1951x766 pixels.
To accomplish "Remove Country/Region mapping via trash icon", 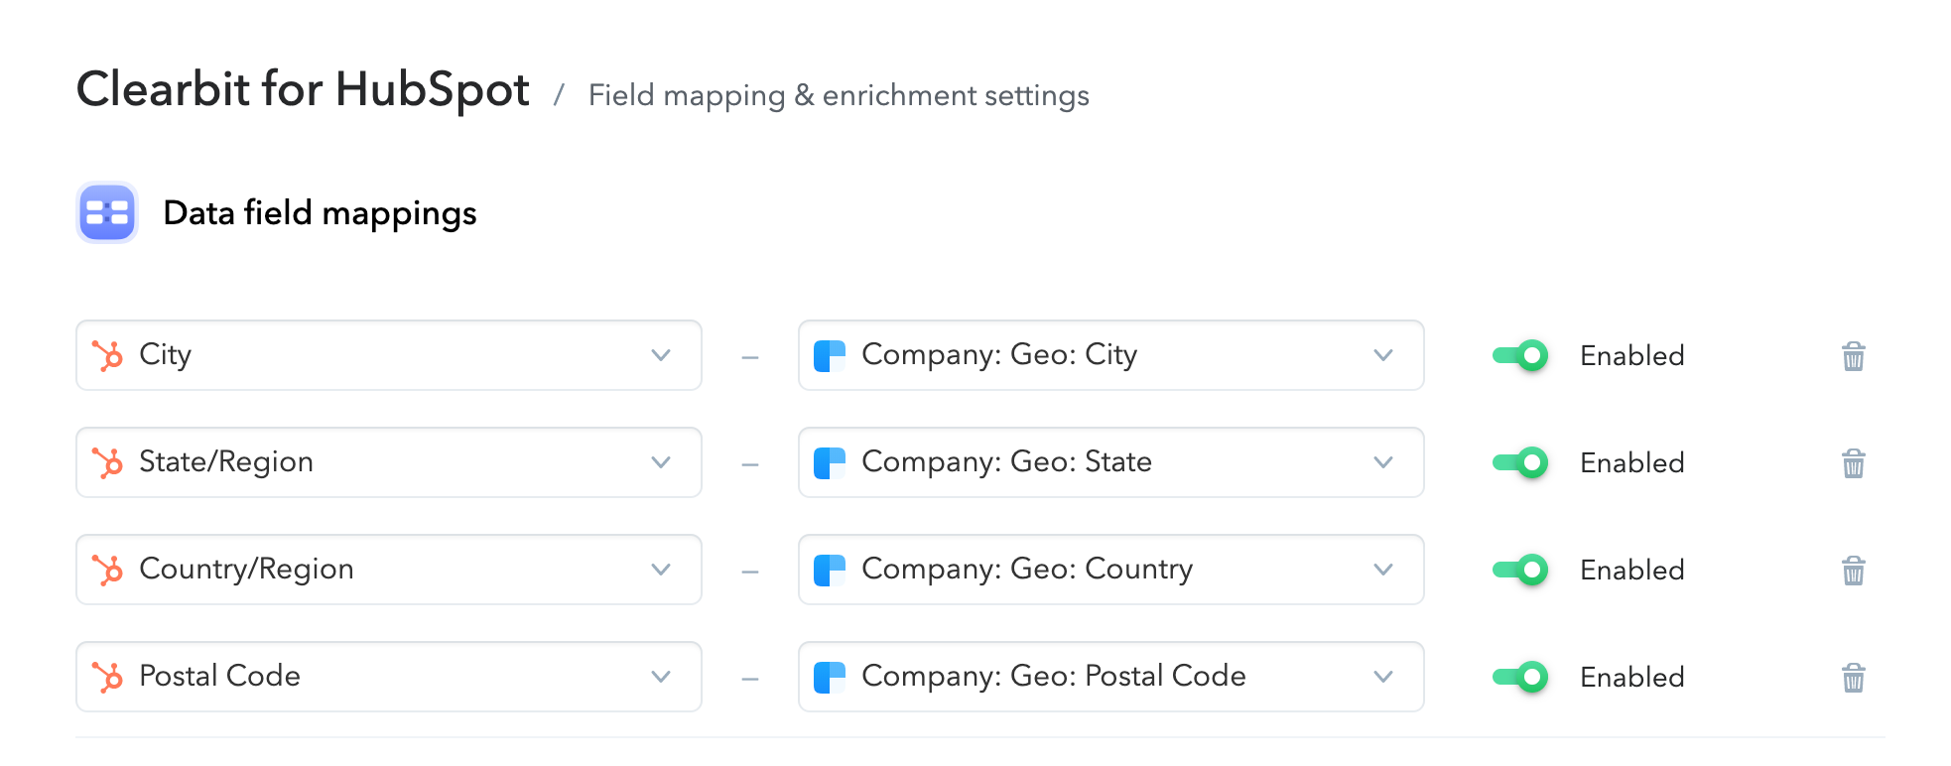I will pyautogui.click(x=1853, y=571).
